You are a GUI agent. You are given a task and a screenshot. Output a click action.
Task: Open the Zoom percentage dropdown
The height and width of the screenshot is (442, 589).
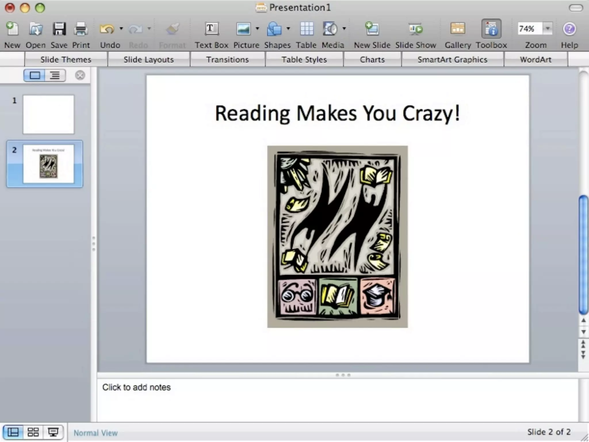click(548, 28)
